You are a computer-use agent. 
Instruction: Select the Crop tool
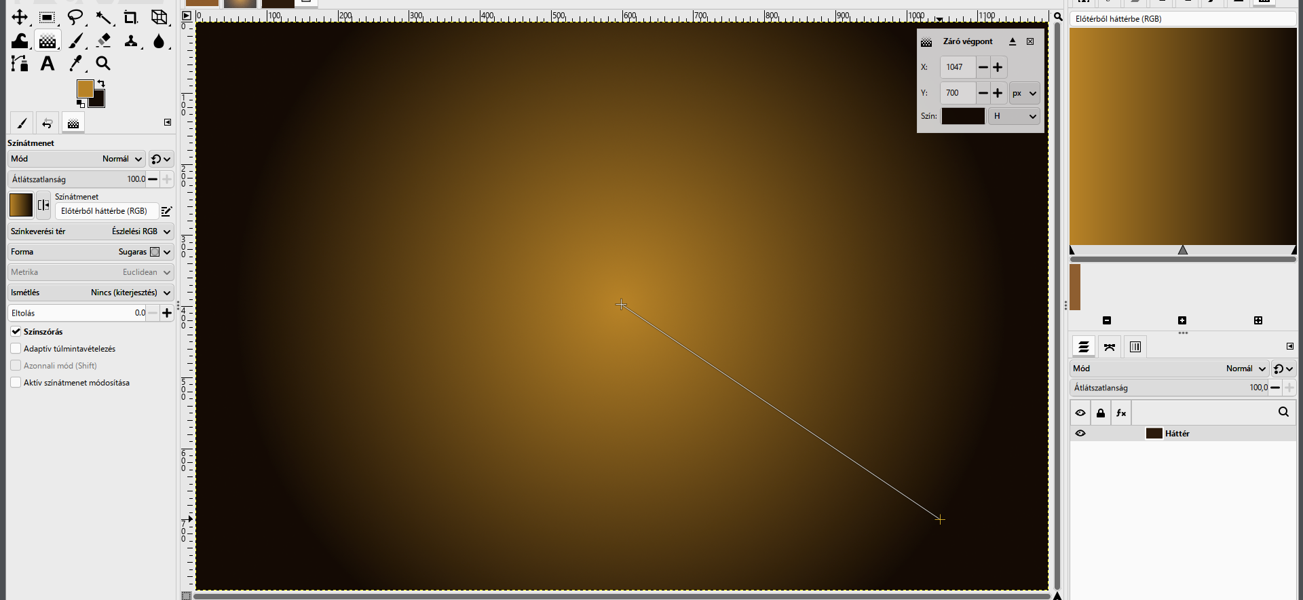pyautogui.click(x=131, y=18)
